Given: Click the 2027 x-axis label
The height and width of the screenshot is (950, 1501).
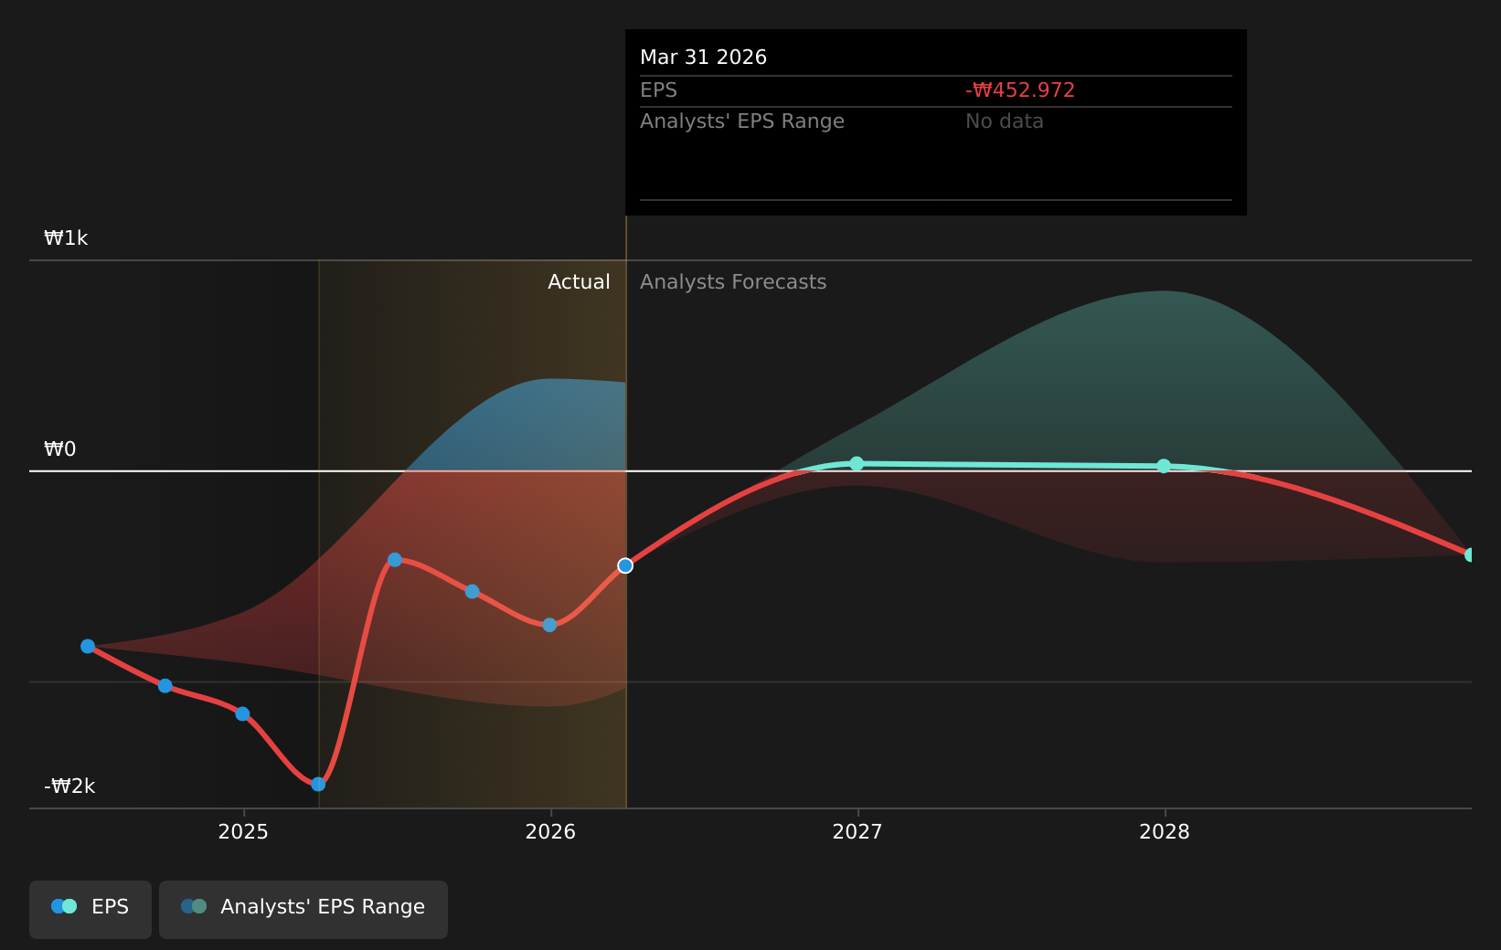Looking at the screenshot, I should coord(857,832).
